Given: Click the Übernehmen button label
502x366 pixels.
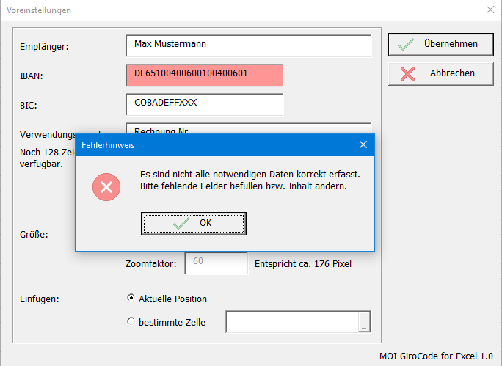Looking at the screenshot, I should tap(451, 44).
